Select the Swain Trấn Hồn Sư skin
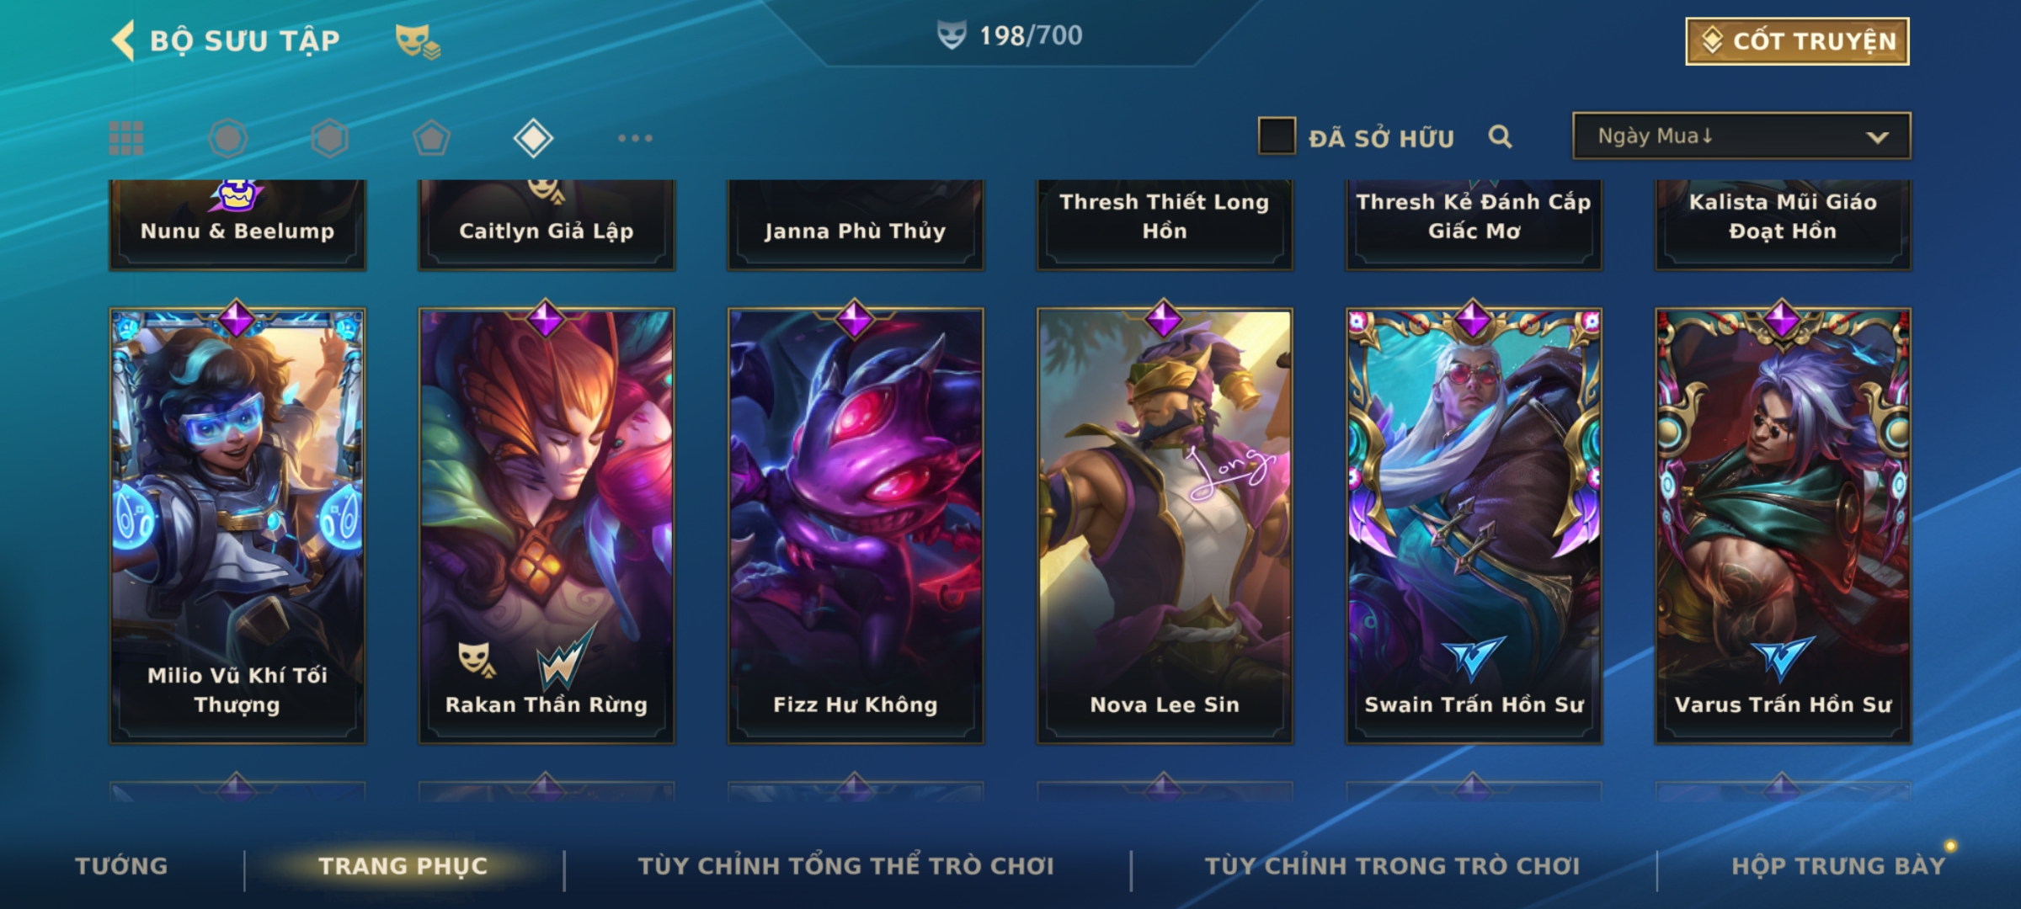 tap(1474, 525)
